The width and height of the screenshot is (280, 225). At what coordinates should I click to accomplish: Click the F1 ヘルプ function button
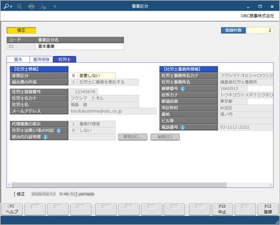click(12, 209)
